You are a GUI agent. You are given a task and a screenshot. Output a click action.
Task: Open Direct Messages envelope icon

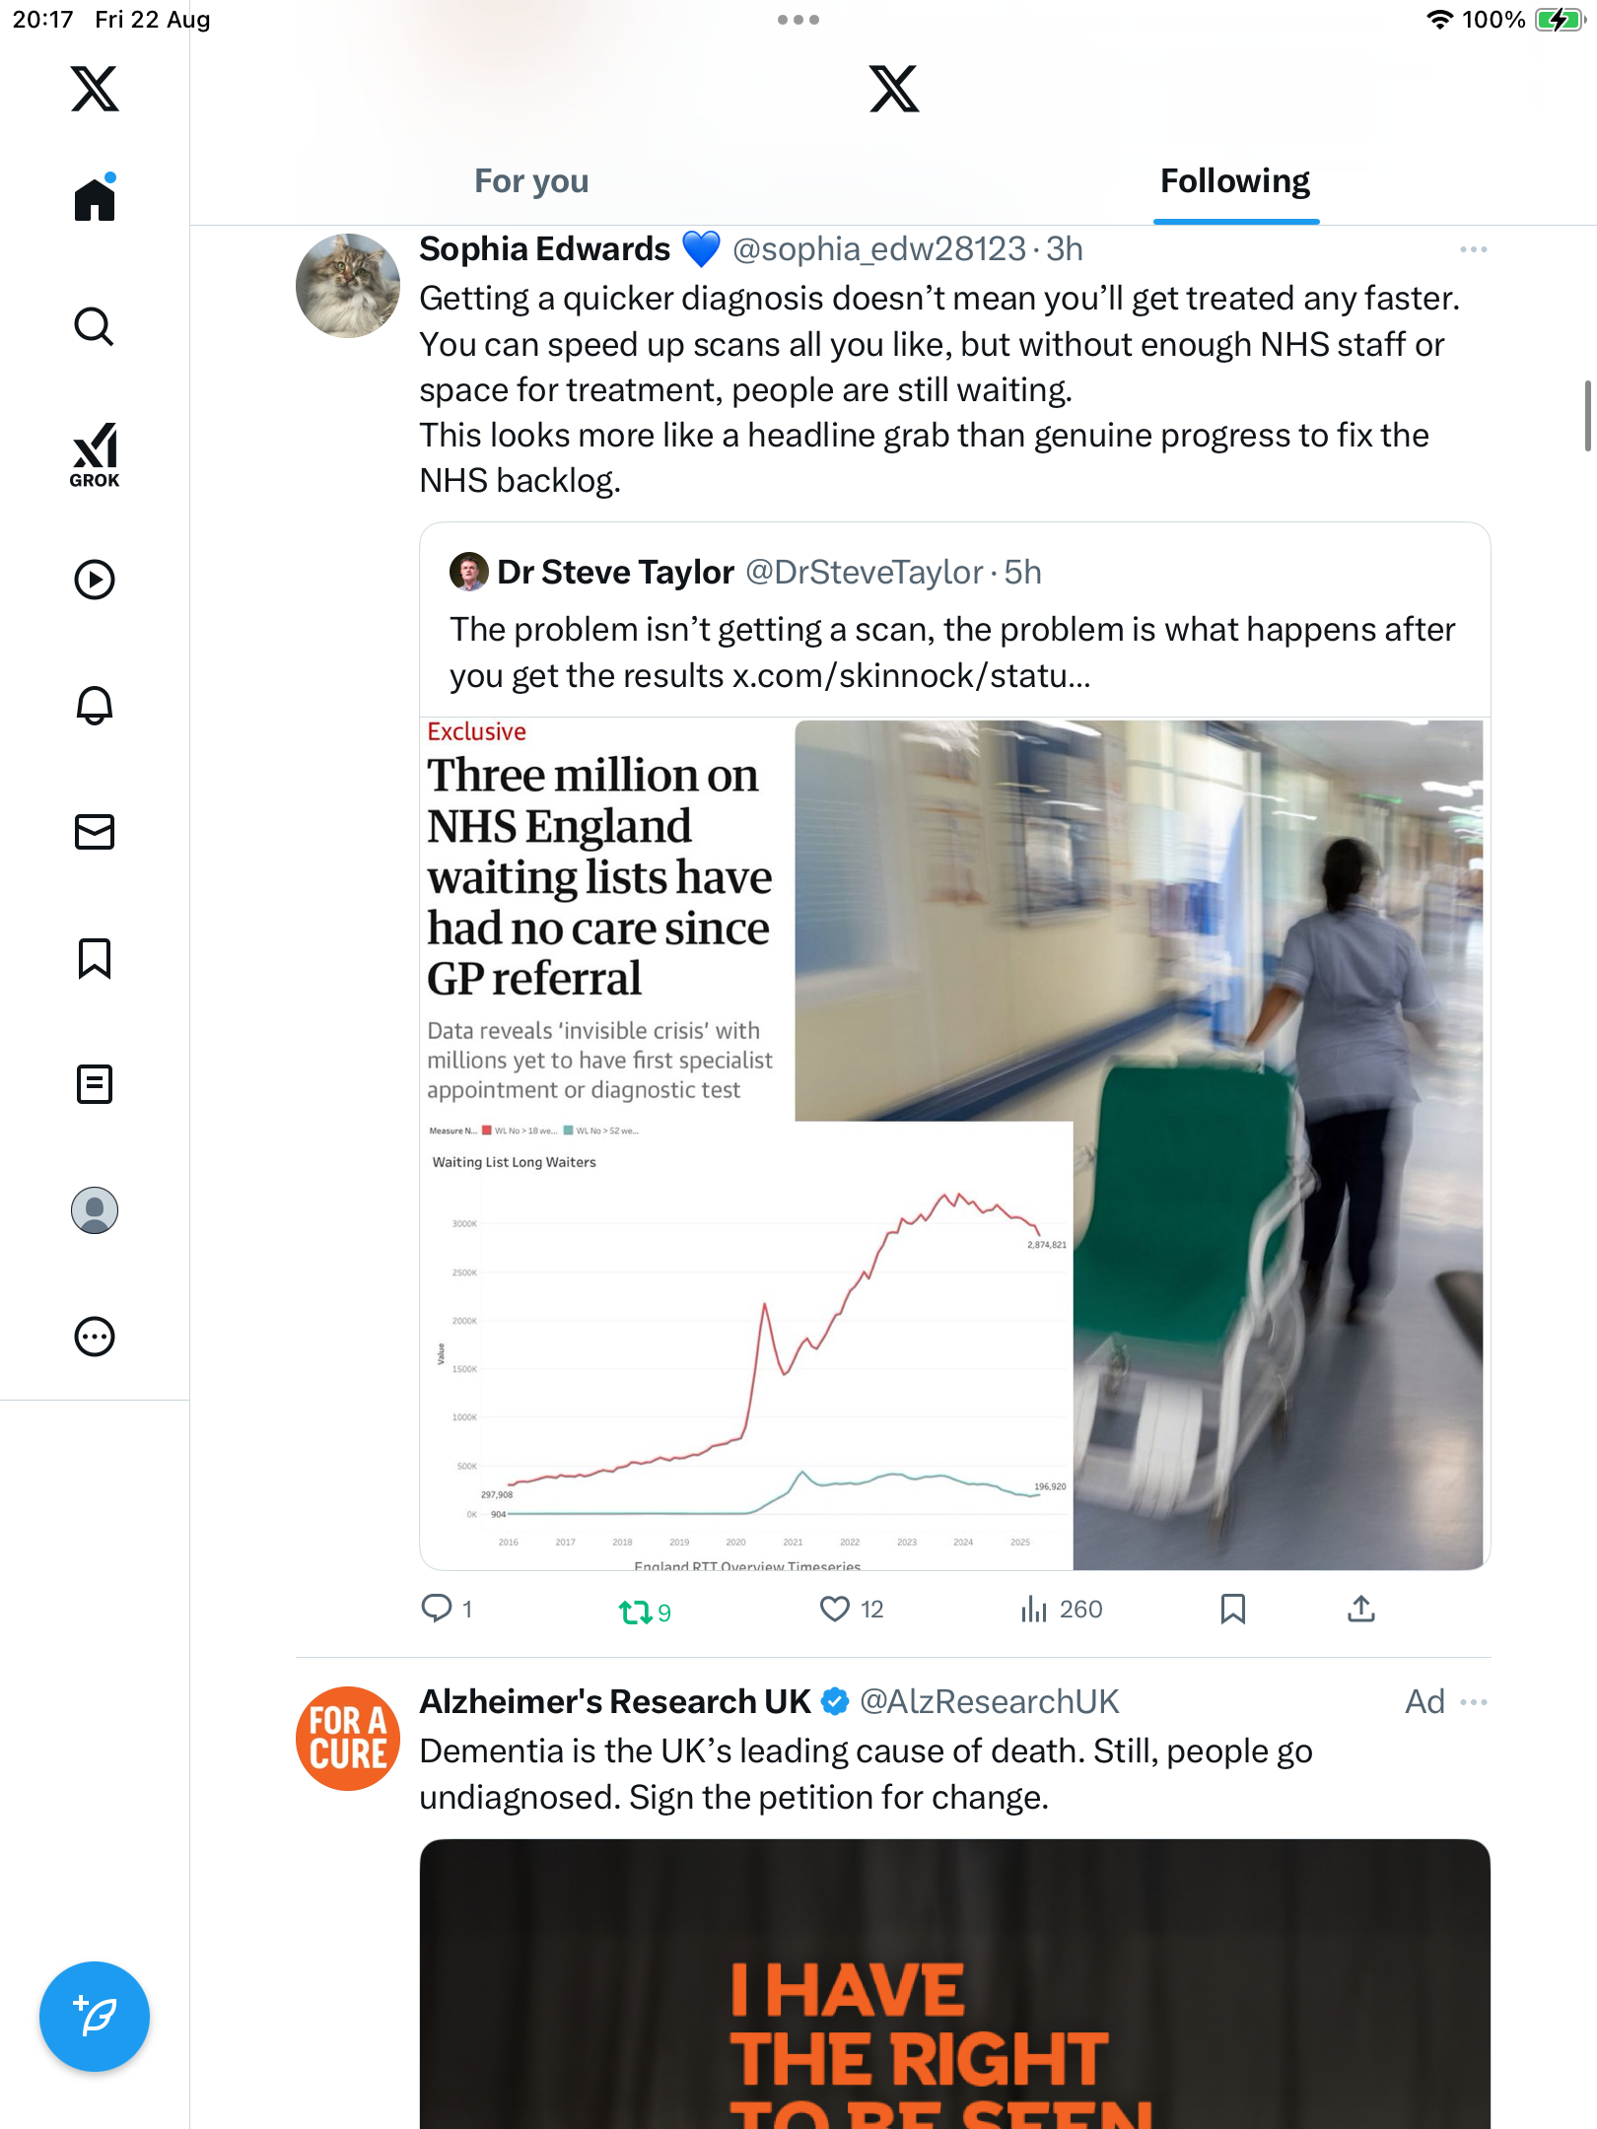(95, 832)
